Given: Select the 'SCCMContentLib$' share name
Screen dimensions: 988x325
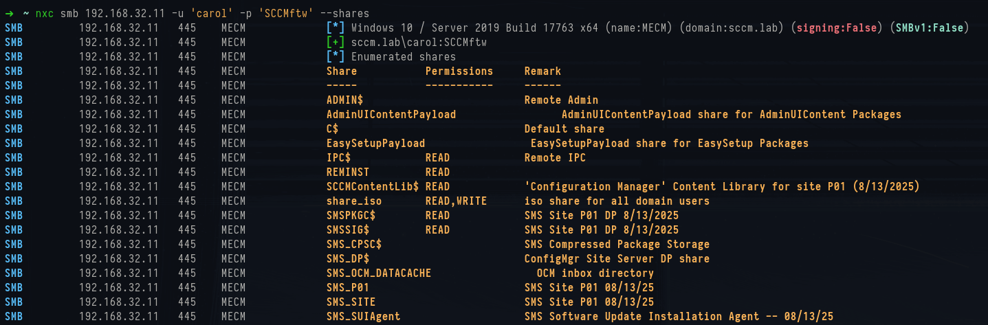Looking at the screenshot, I should pyautogui.click(x=373, y=187).
